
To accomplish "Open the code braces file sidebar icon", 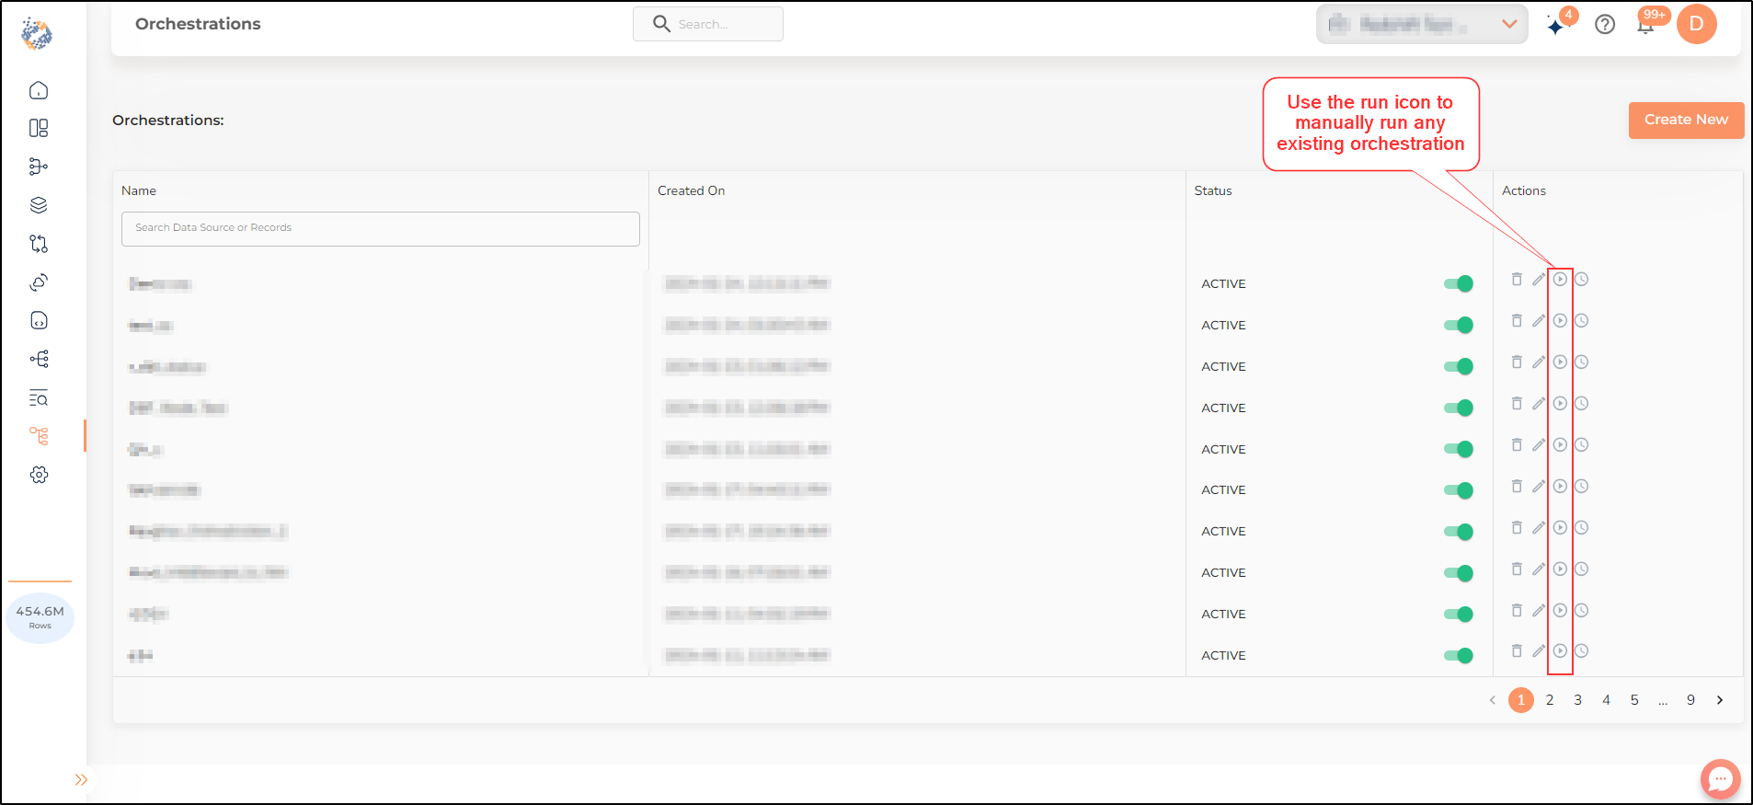I will coord(39,320).
